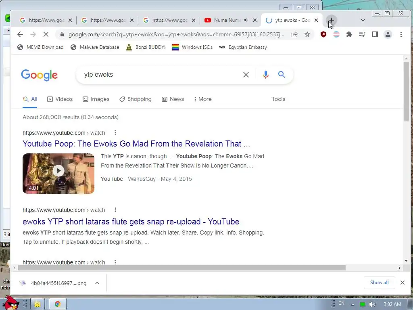This screenshot has height=310, width=413.
Task: Bookmark this page with the star
Action: tap(307, 34)
